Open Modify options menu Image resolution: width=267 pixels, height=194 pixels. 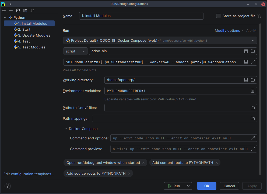pos(229,31)
